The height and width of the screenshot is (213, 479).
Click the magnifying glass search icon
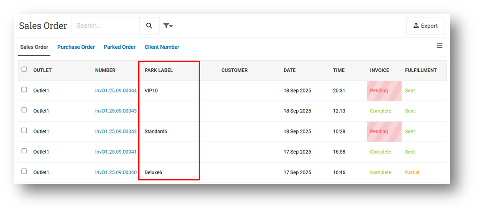tap(149, 26)
